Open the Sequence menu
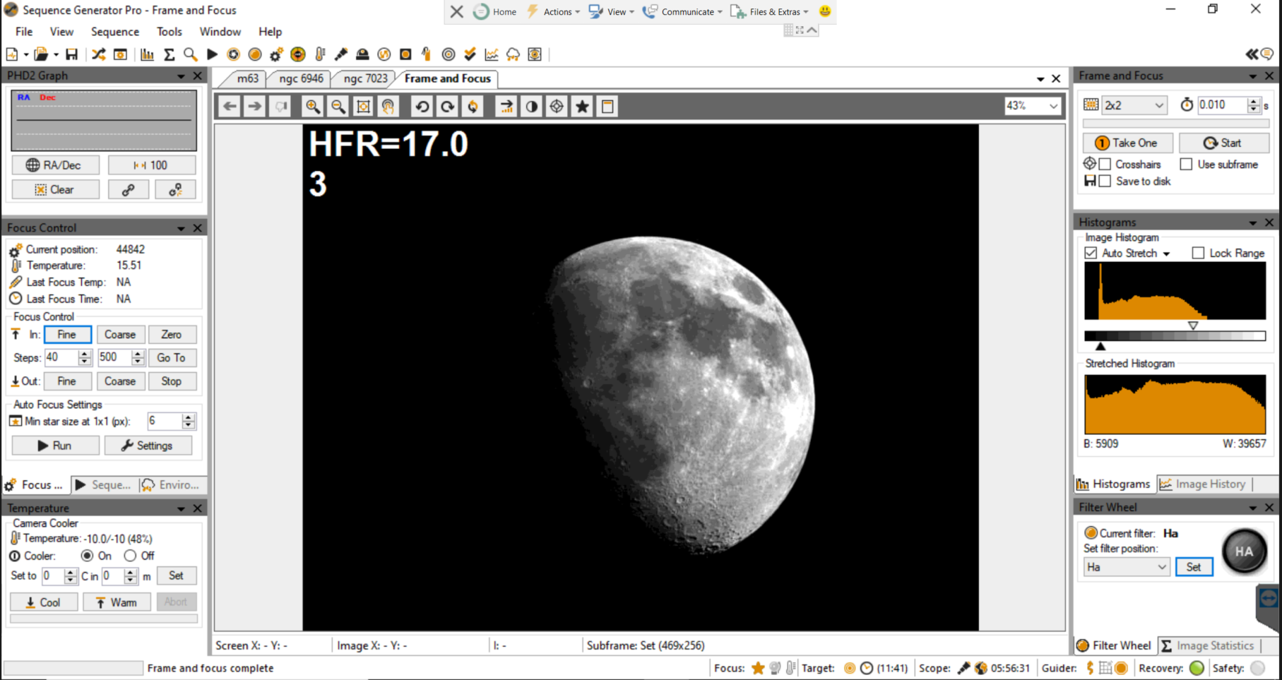1282x680 pixels. click(114, 32)
